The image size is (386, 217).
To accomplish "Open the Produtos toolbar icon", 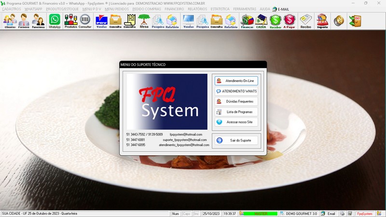I will point(70,21).
